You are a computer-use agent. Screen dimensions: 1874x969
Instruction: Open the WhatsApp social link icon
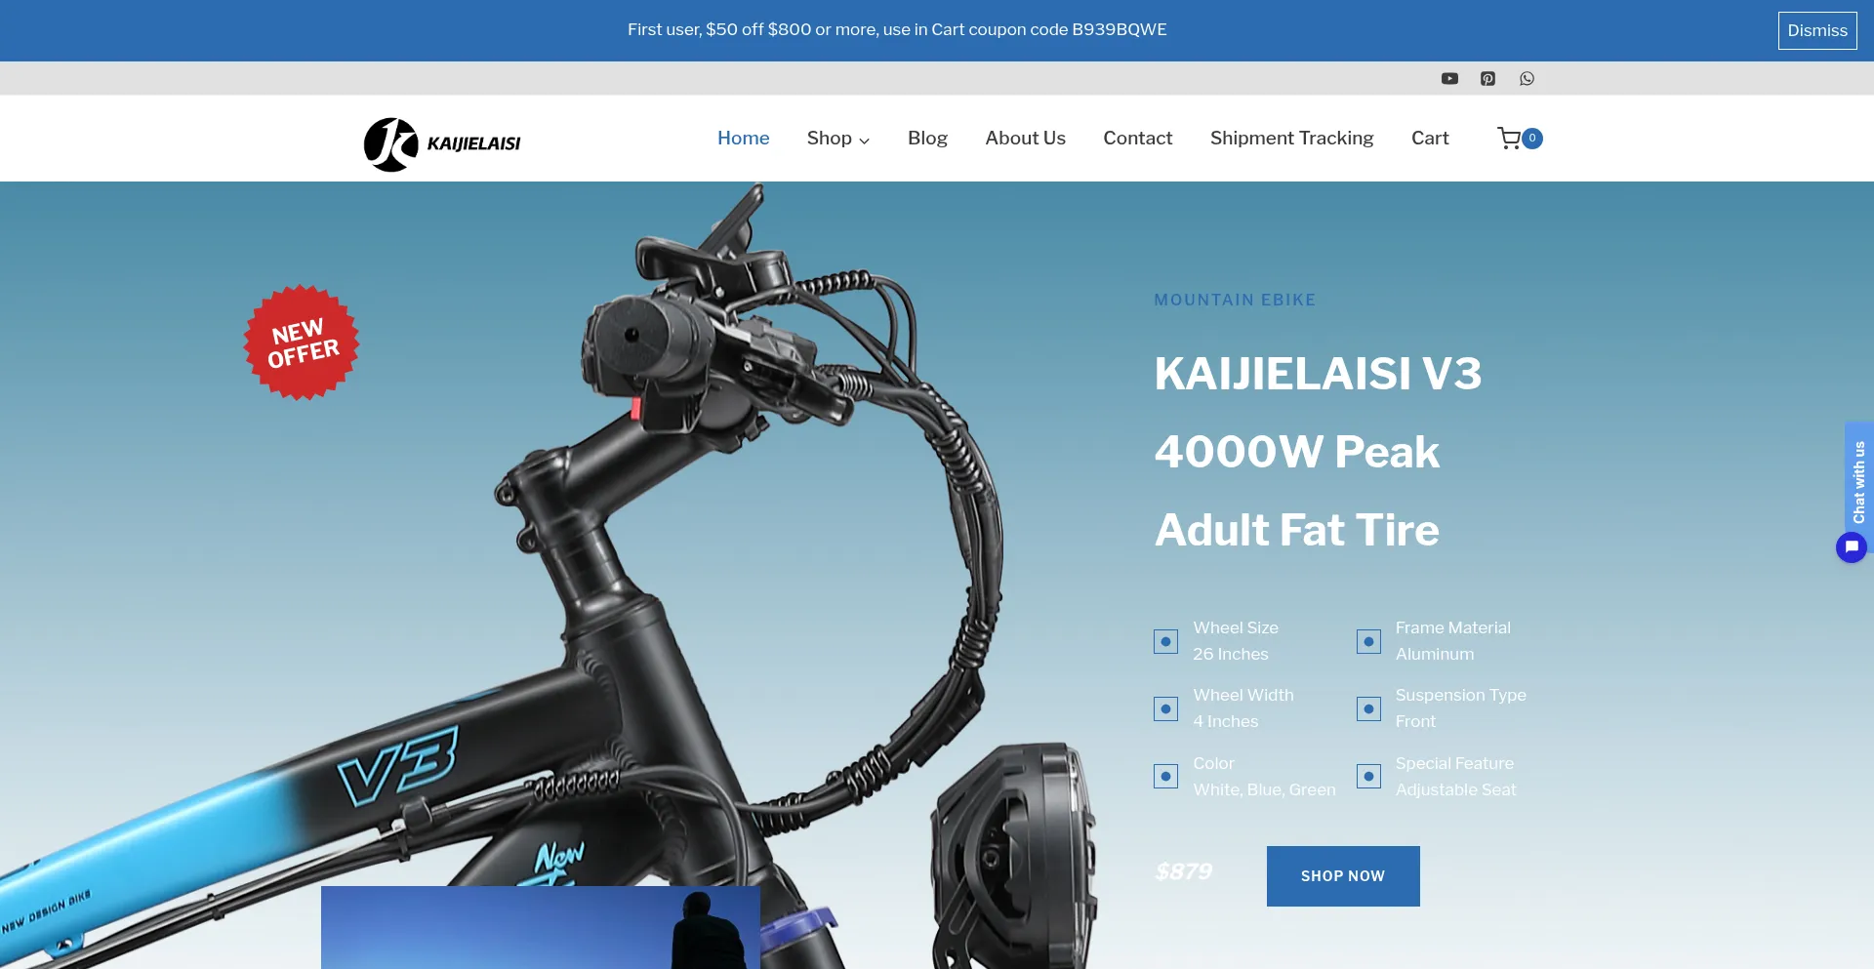click(x=1527, y=79)
